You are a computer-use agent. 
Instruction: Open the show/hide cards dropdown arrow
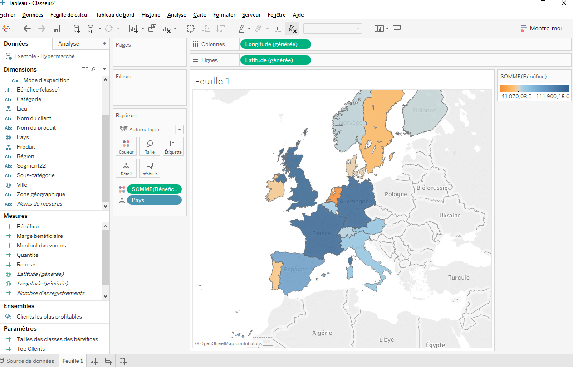387,29
